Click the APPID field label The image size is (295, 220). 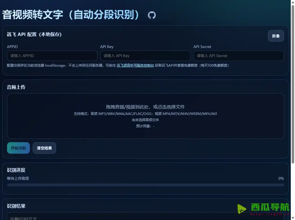tap(12, 47)
